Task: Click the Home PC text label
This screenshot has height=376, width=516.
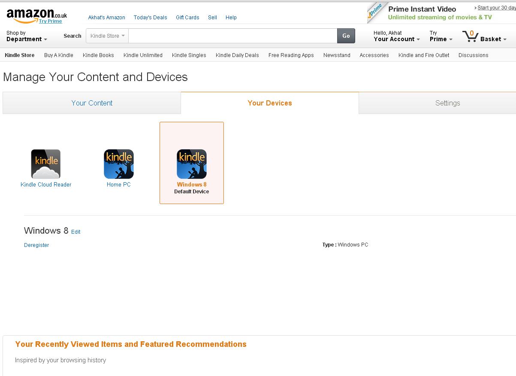Action: click(x=119, y=185)
